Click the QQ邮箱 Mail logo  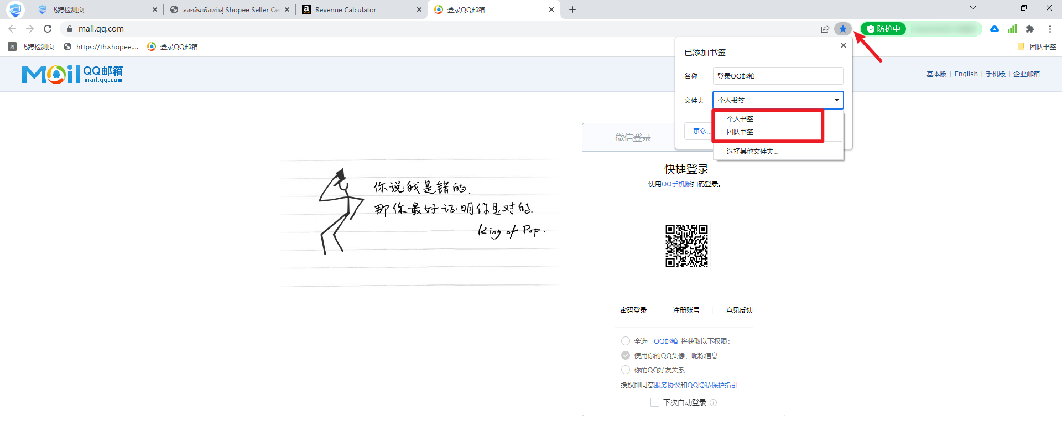(72, 74)
